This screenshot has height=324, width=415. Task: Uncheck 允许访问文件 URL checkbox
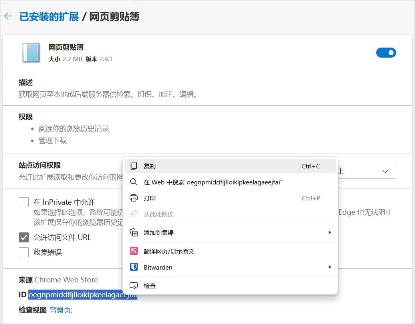[24, 237]
